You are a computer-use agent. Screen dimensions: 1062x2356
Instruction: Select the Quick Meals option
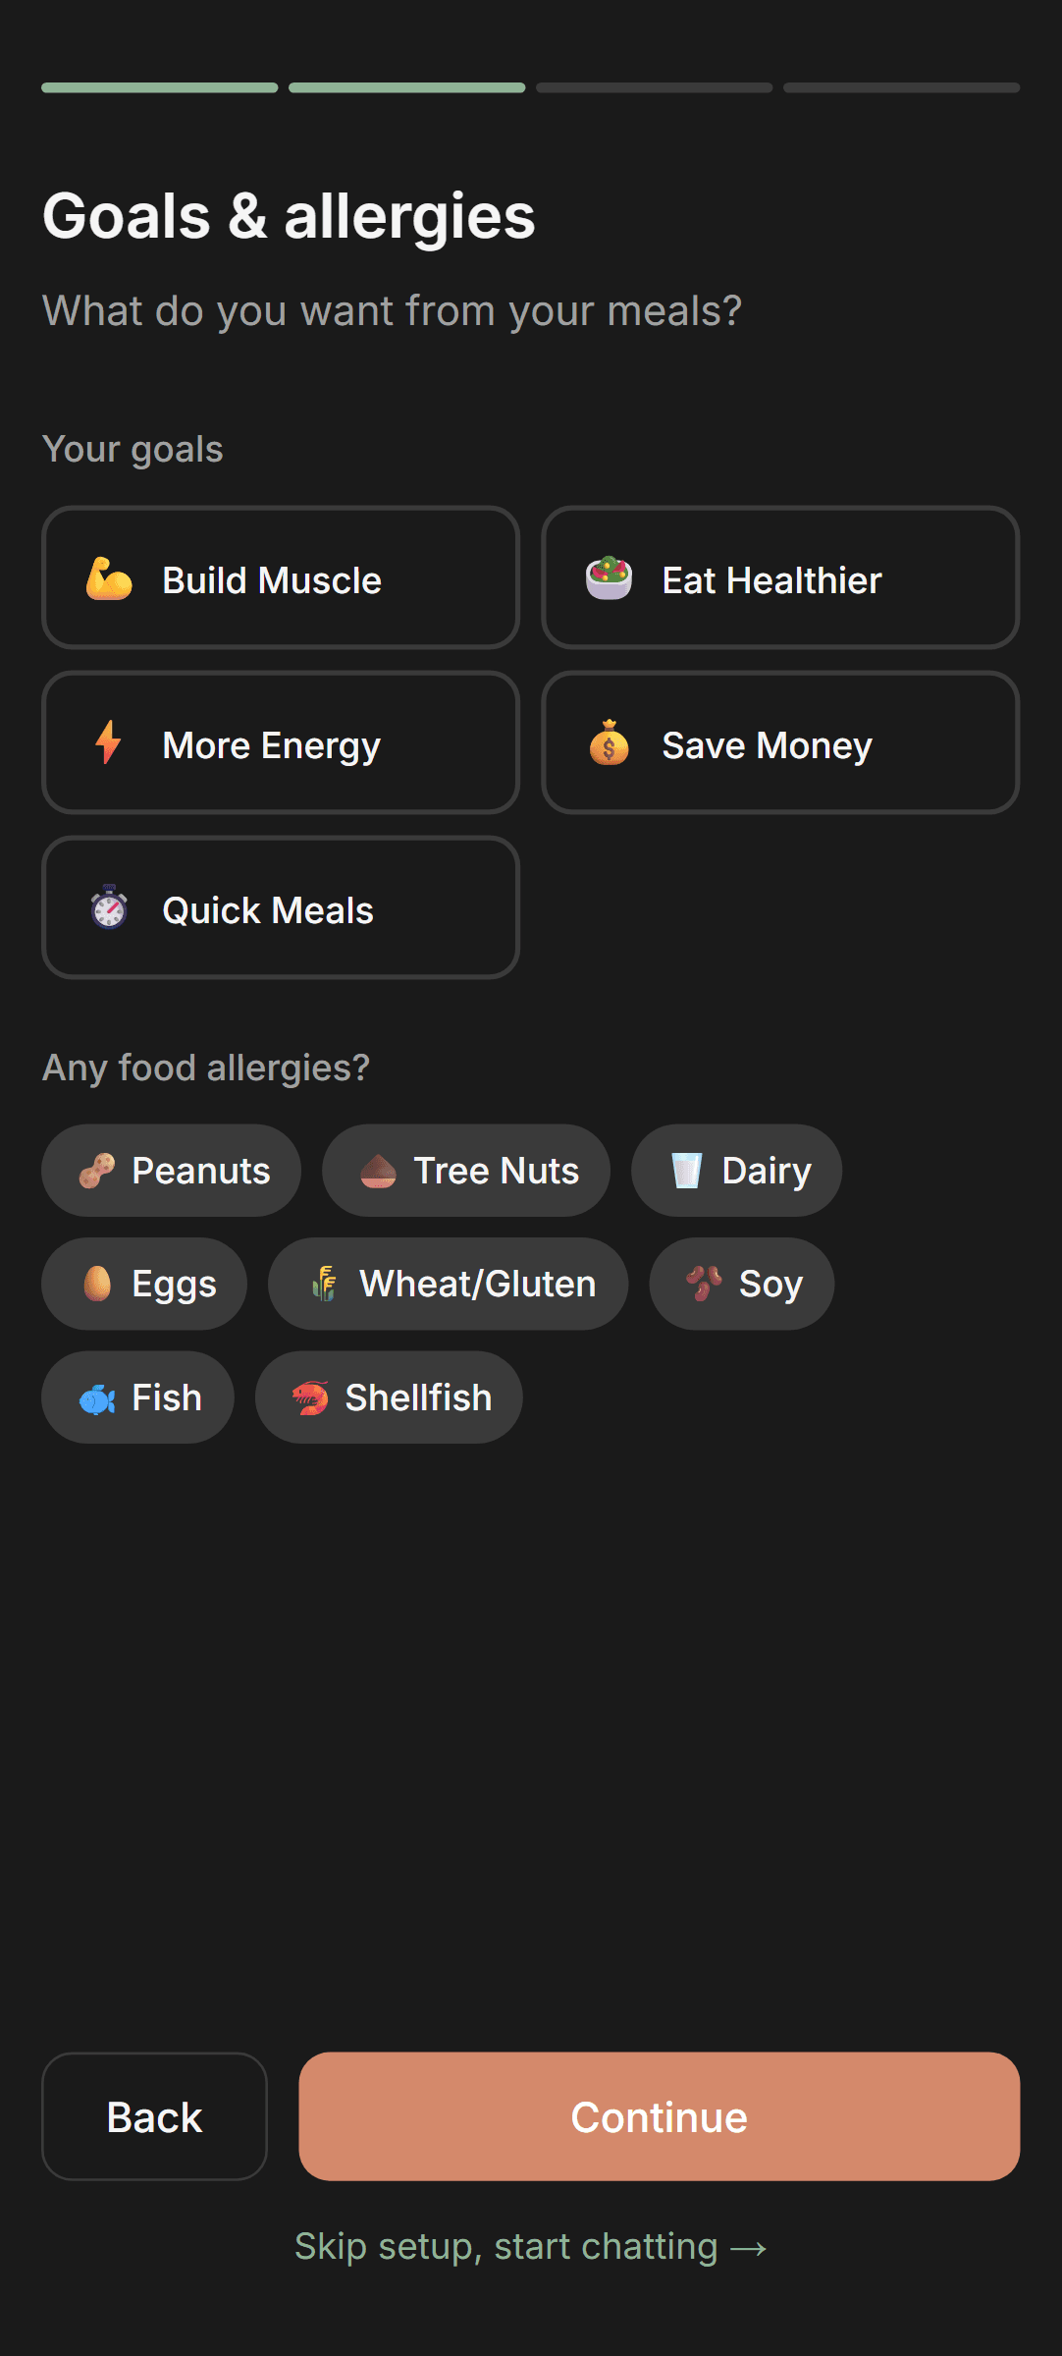(x=280, y=908)
